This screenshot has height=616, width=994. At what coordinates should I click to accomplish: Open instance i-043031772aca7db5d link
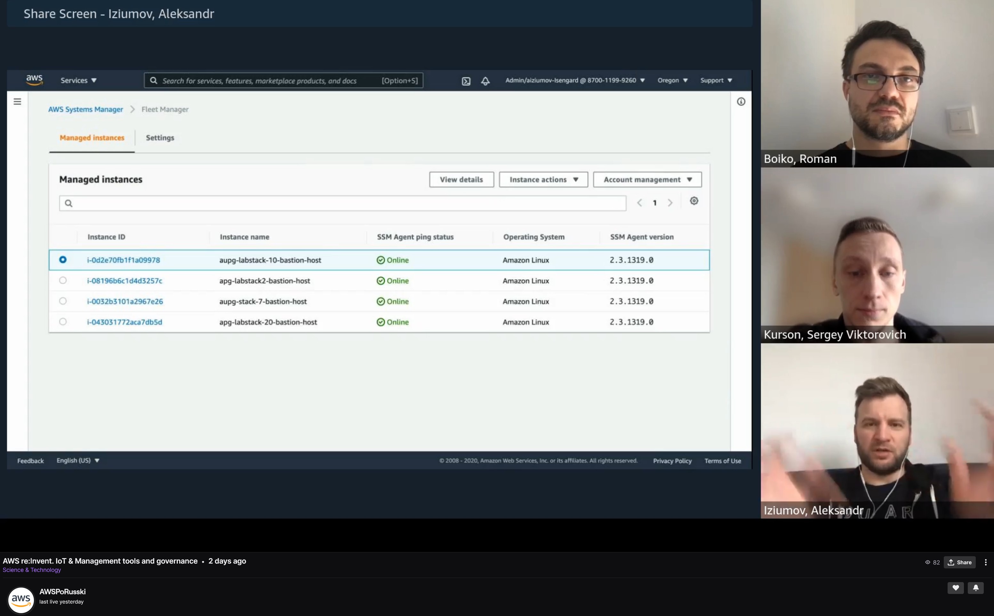coord(124,322)
